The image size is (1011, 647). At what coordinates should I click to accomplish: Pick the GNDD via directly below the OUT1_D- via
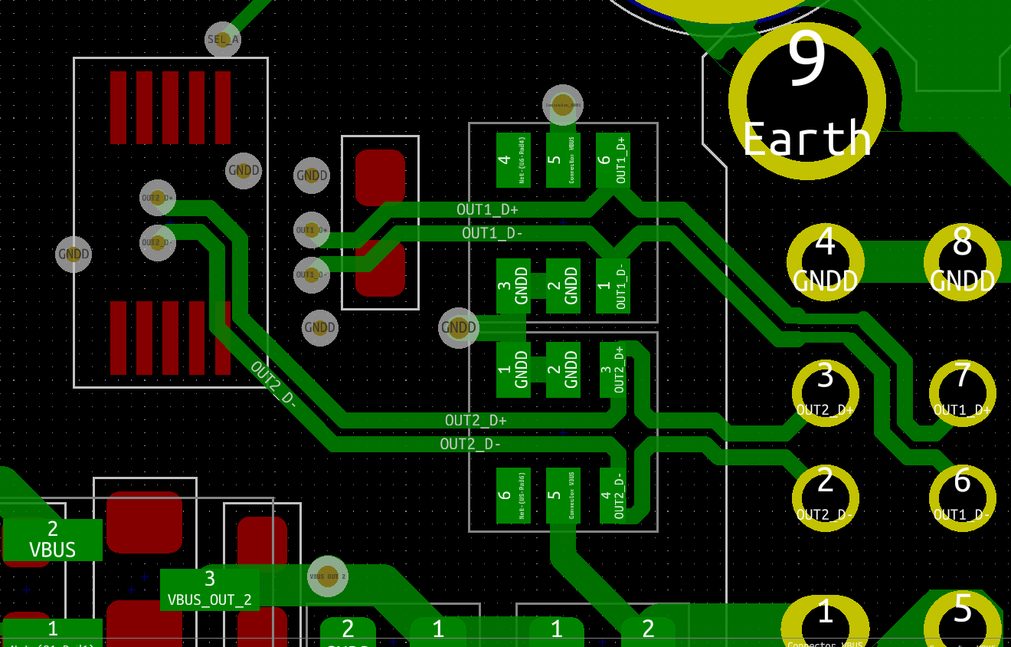point(319,328)
